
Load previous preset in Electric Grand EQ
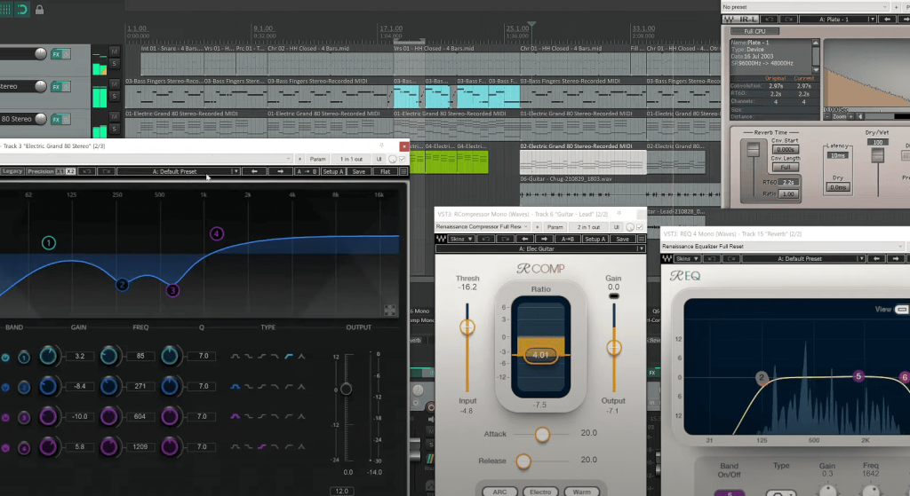tap(254, 171)
